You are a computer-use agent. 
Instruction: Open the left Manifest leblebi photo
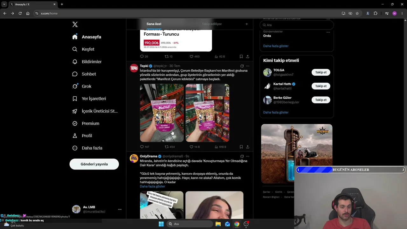pyautogui.click(x=162, y=113)
